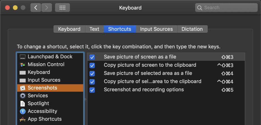Click the Launchpad & Dock category icon

pos(23,57)
